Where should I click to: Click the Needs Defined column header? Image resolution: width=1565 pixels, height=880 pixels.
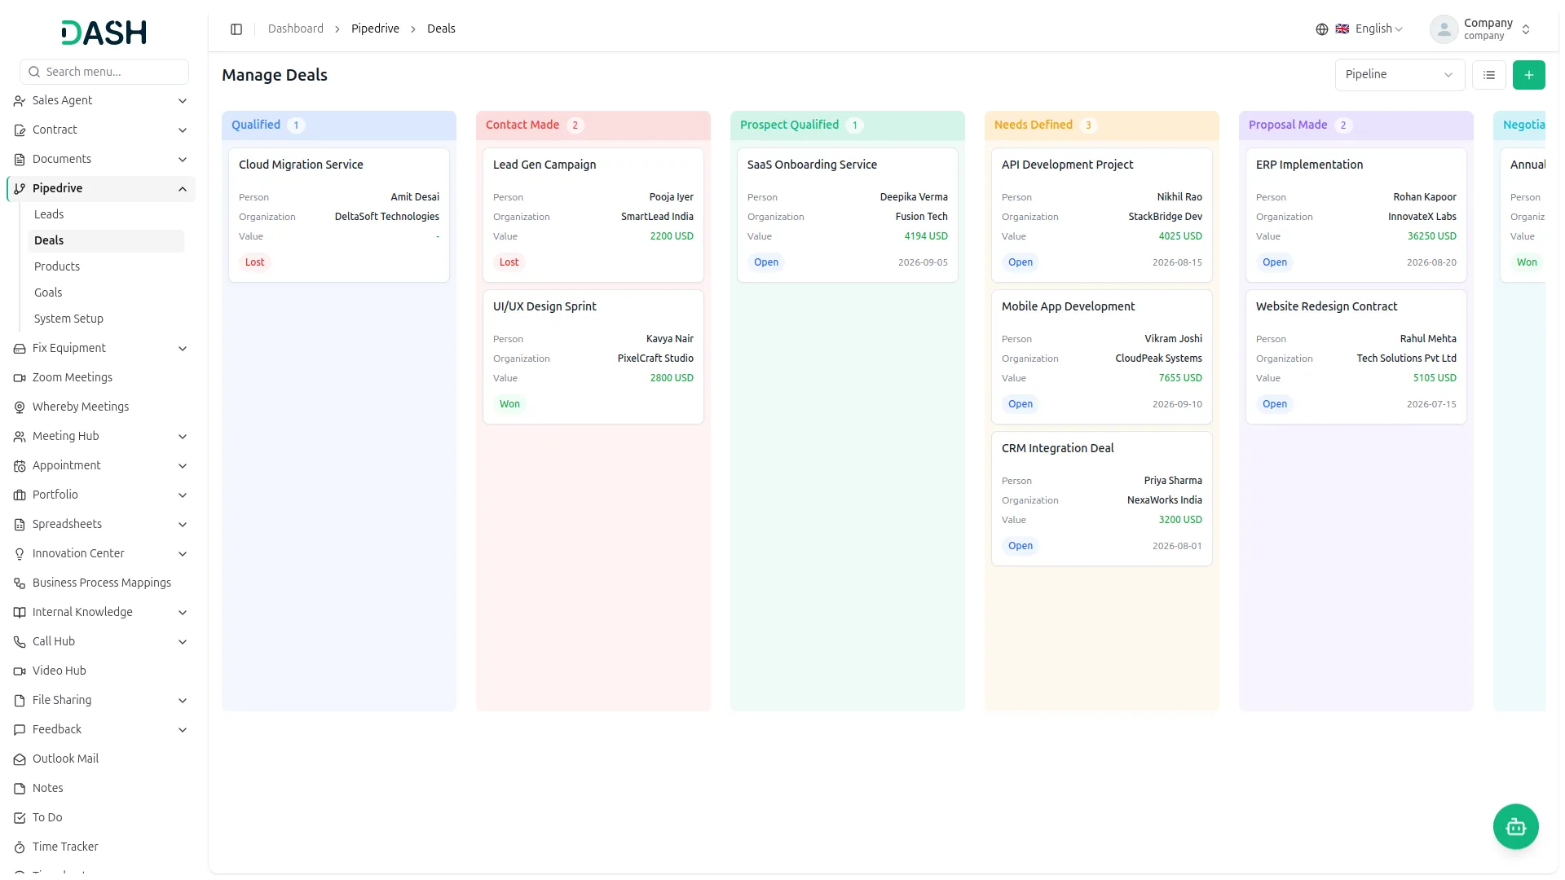tap(1101, 125)
